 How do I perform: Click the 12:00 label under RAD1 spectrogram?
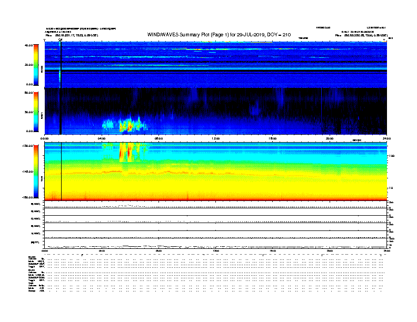pyautogui.click(x=216, y=138)
